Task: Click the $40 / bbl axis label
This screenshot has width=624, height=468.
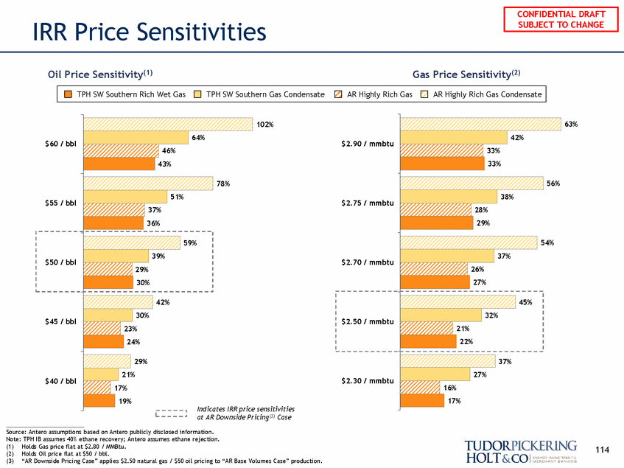Action: point(60,381)
